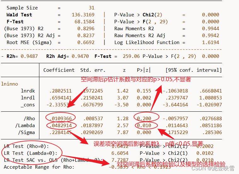Screen dimensions: 239x174
Task: Click Sigma z statistic 7.87
Action: point(123,132)
